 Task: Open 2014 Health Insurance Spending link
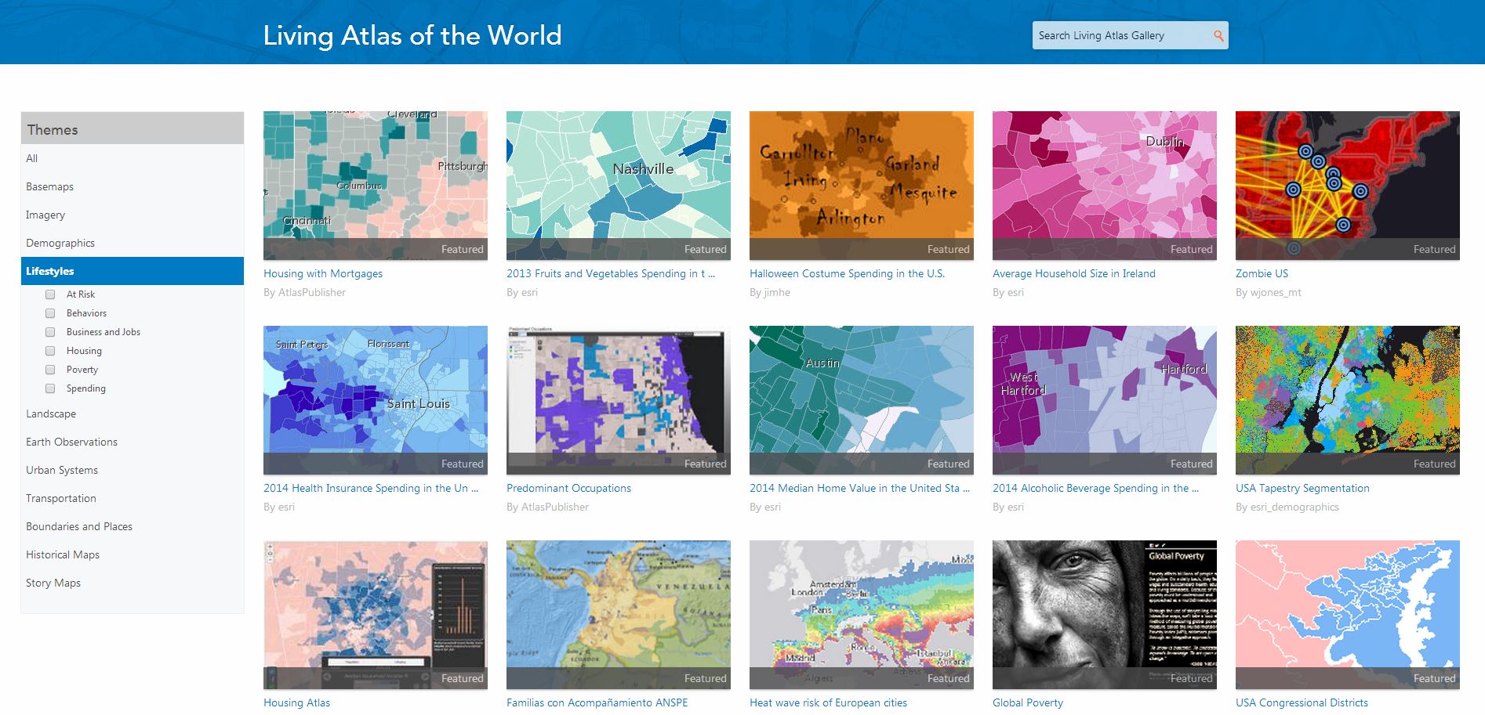coord(371,488)
